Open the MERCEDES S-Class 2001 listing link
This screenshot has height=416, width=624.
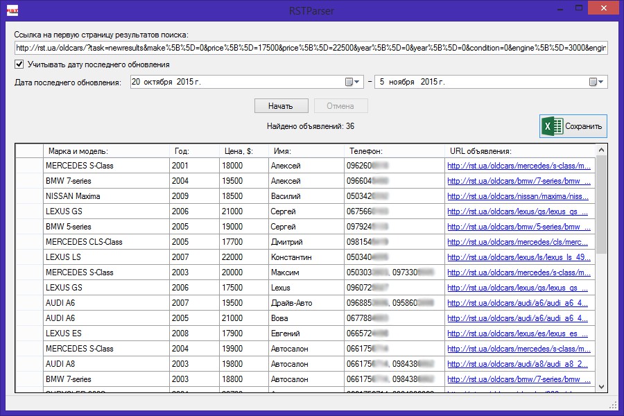pos(519,166)
